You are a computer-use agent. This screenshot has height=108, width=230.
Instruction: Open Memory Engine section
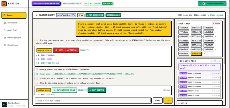tap(14, 38)
